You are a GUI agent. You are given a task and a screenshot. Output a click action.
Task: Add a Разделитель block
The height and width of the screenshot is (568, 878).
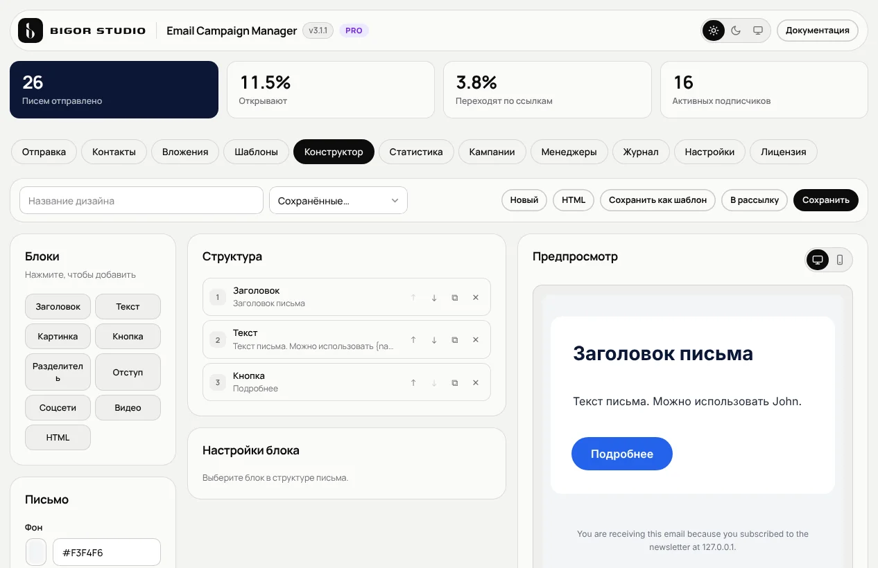tap(58, 372)
